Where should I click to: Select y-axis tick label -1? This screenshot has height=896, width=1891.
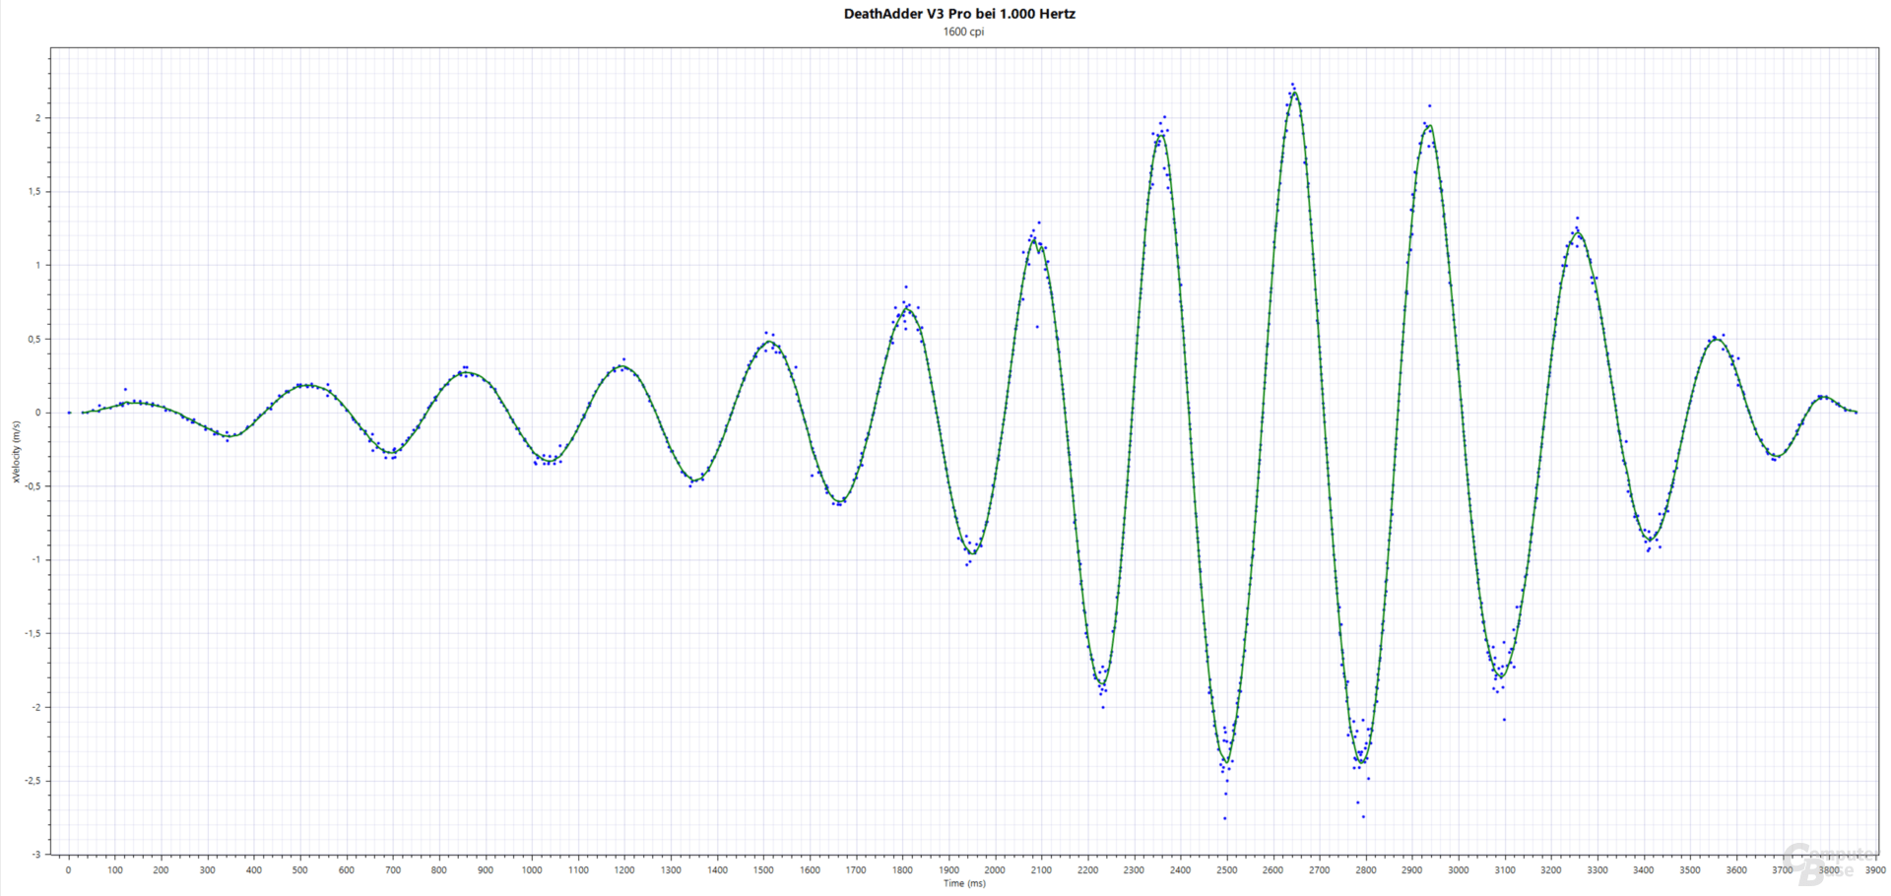click(36, 560)
